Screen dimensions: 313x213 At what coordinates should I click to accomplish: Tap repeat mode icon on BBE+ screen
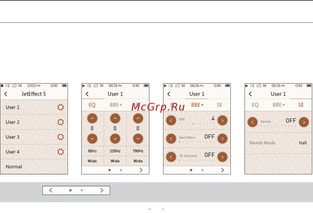[x=170, y=86]
